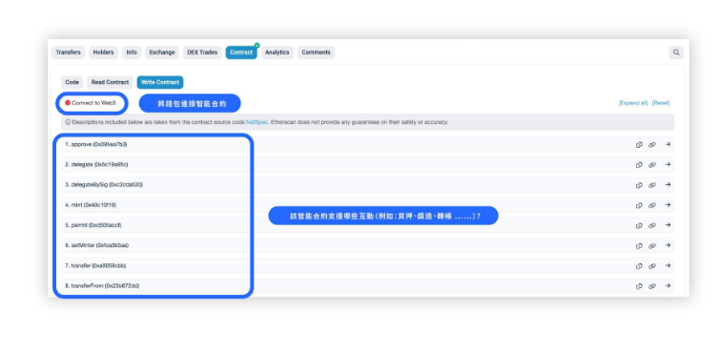Expand transferFrom row with its arrow

tap(667, 285)
